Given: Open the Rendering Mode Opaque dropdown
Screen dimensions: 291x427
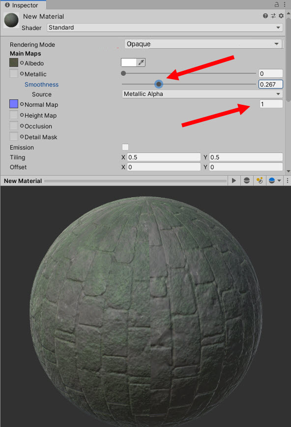Looking at the screenshot, I should [x=204, y=44].
